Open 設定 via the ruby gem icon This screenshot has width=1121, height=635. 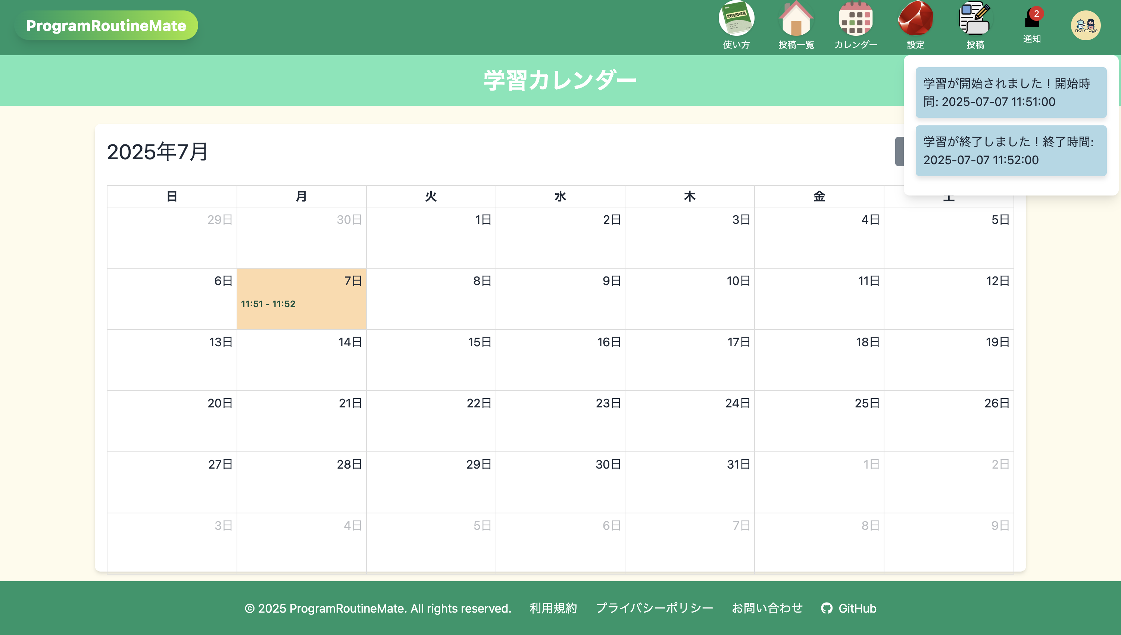point(915,18)
